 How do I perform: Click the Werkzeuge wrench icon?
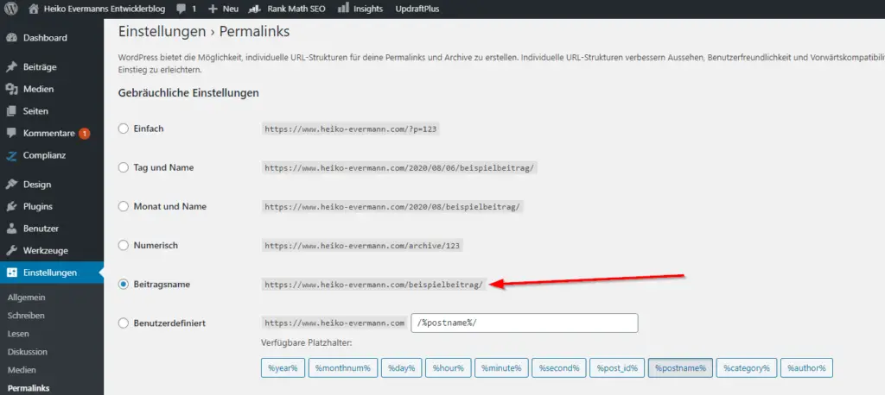12,251
